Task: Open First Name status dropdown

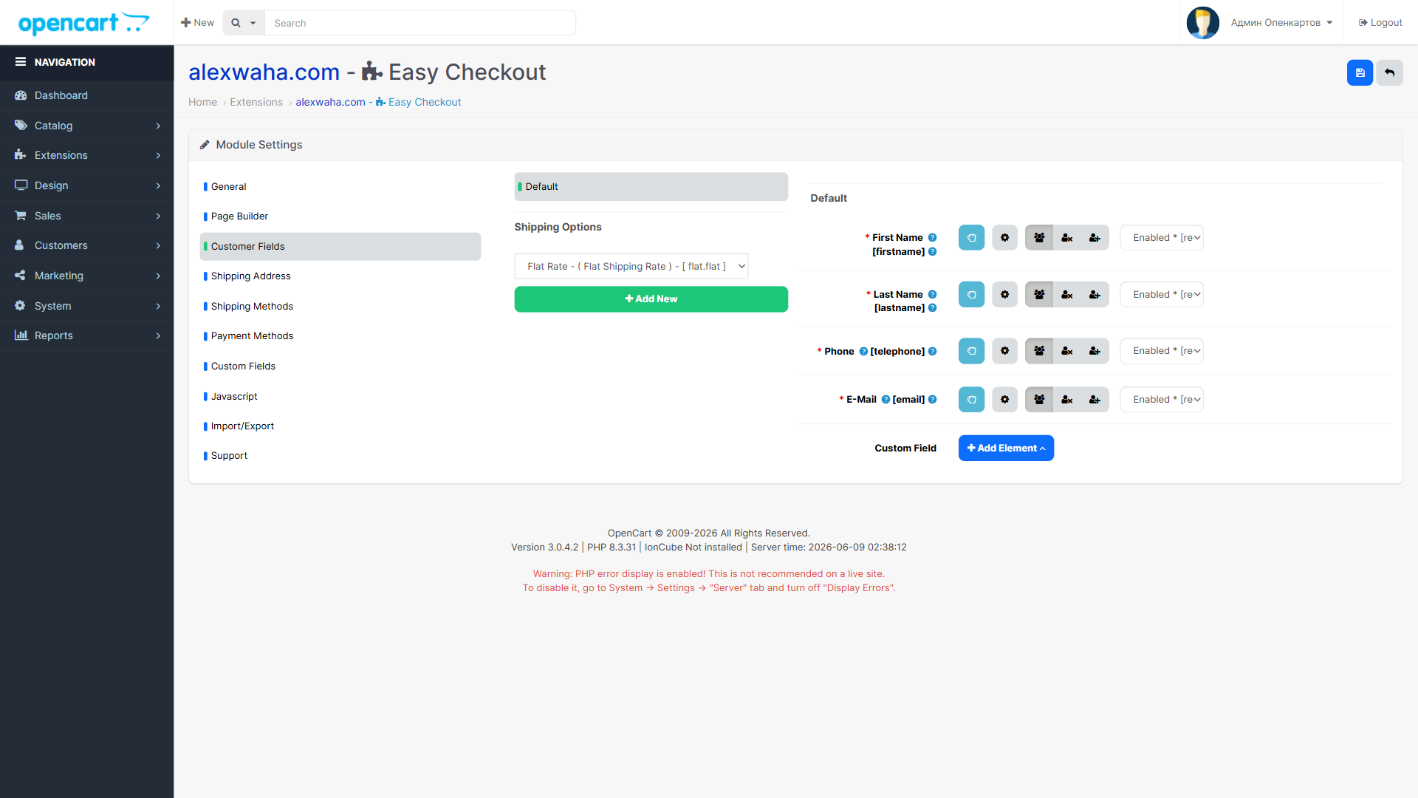Action: point(1162,238)
